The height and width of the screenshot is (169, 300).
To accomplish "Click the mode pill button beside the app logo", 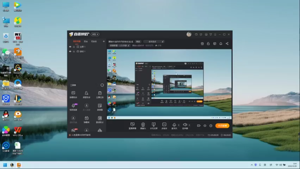I will click(95, 34).
